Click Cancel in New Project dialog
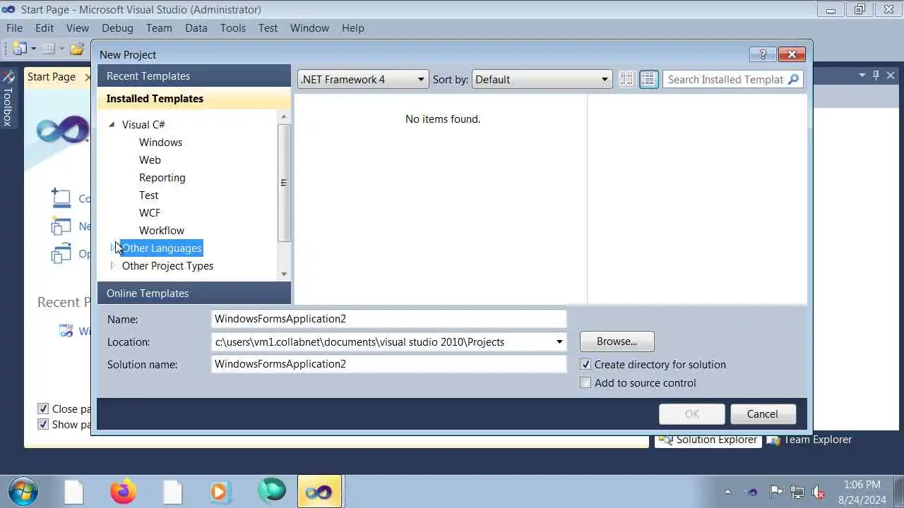 [763, 414]
